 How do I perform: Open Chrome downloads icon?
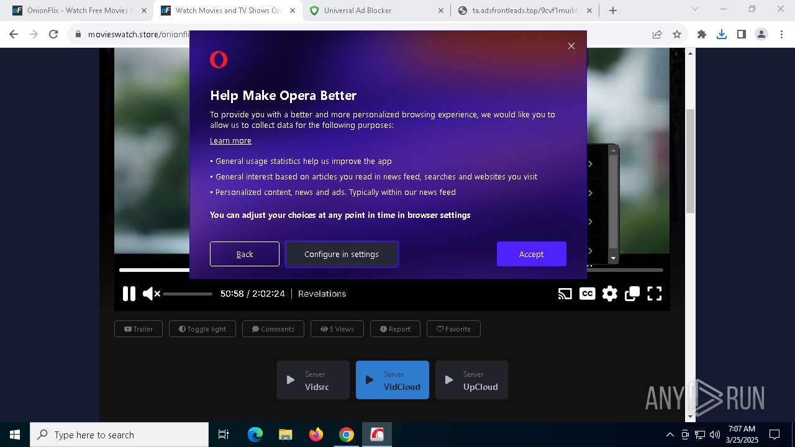(x=722, y=35)
